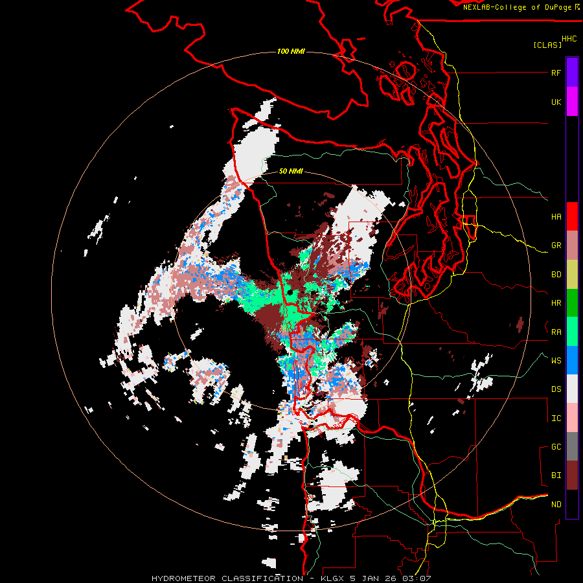Click the 'HHC' product code text
This screenshot has height=583, width=583.
[x=569, y=39]
